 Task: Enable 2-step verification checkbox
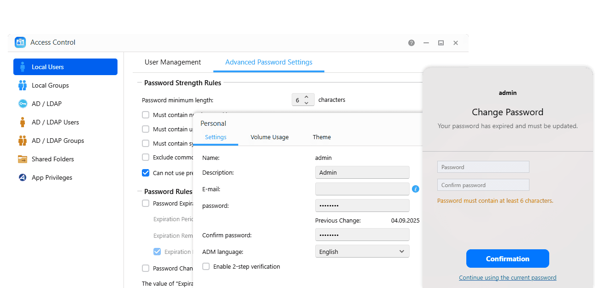[x=206, y=266]
